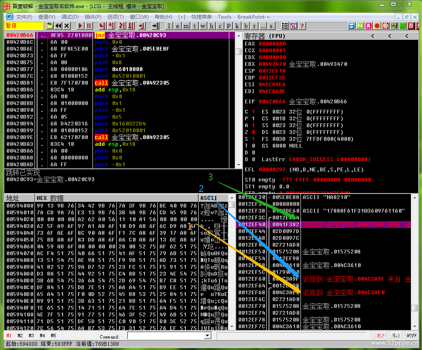Click the Step Into toolbar icon
The height and width of the screenshot is (350, 422).
[x=102, y=26]
